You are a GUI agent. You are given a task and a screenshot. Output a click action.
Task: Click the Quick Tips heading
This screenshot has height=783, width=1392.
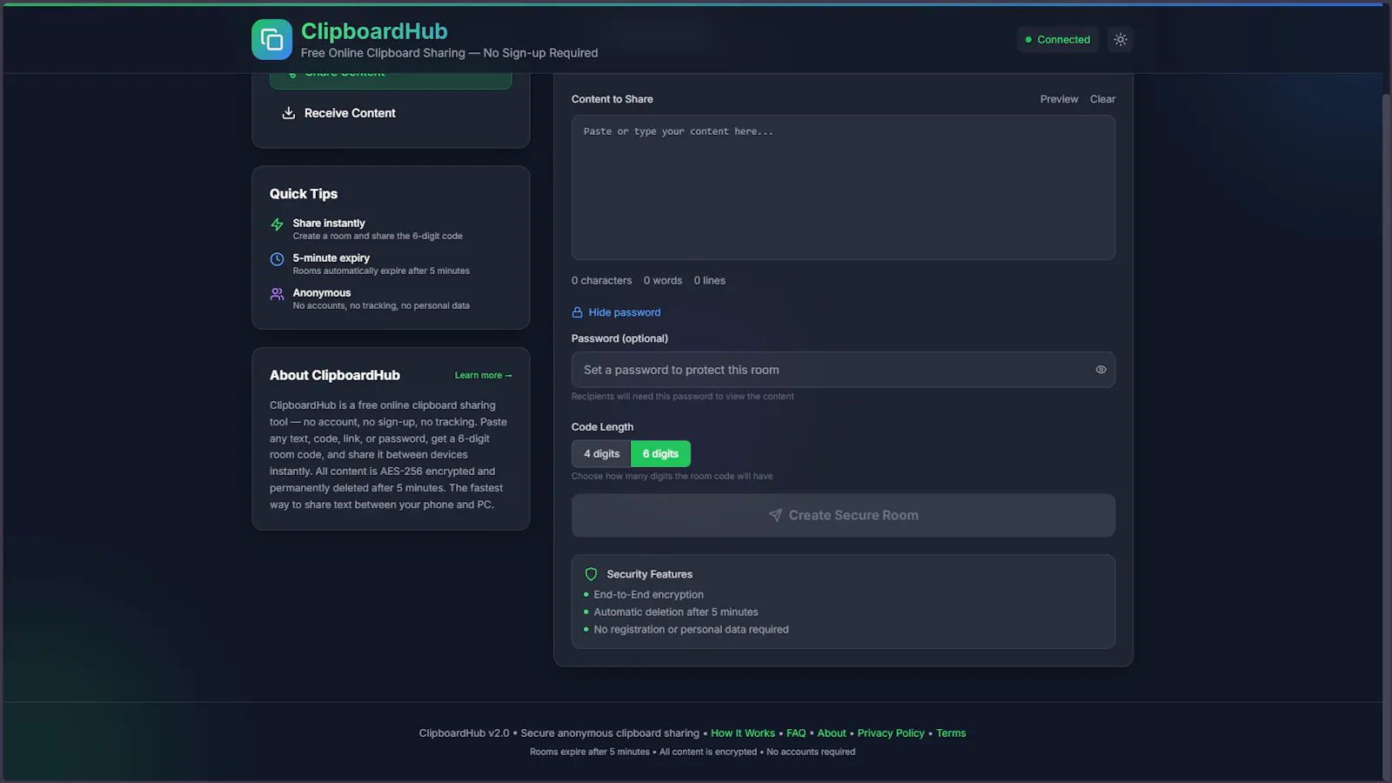(x=304, y=194)
